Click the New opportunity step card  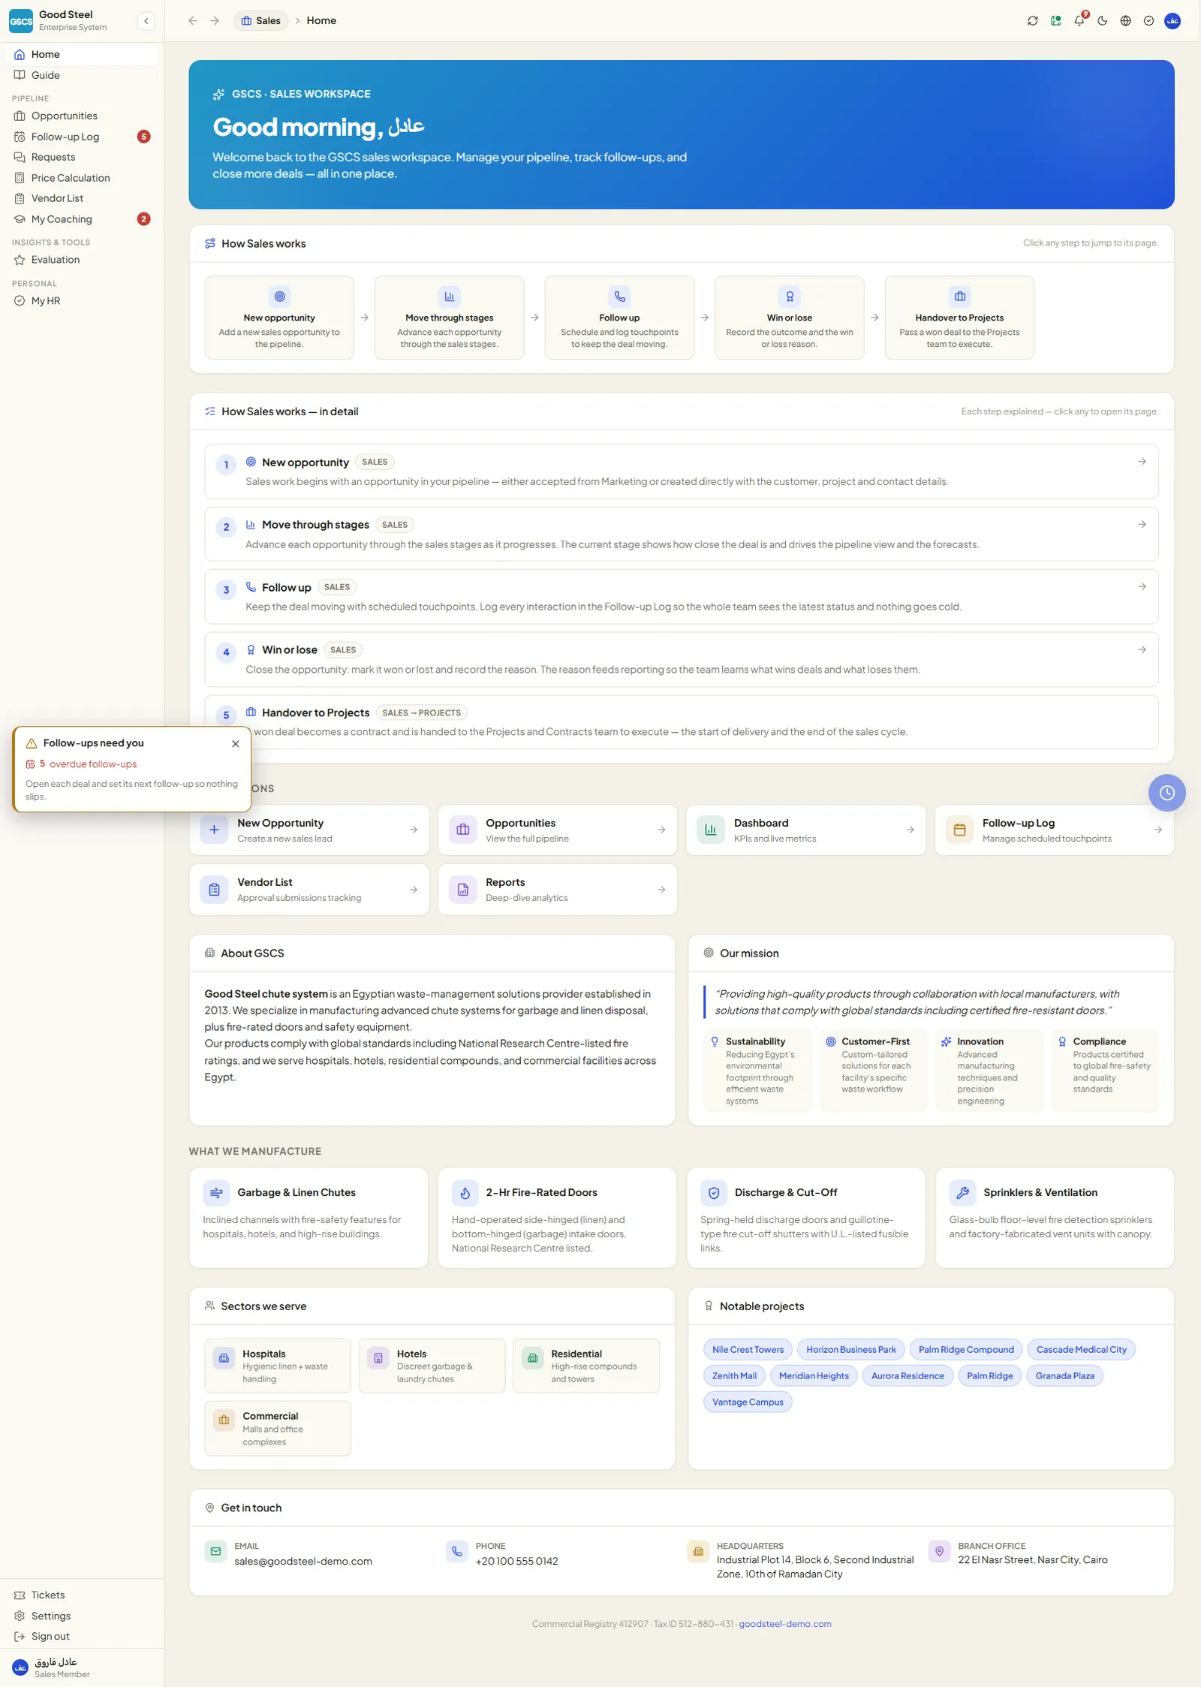click(279, 318)
